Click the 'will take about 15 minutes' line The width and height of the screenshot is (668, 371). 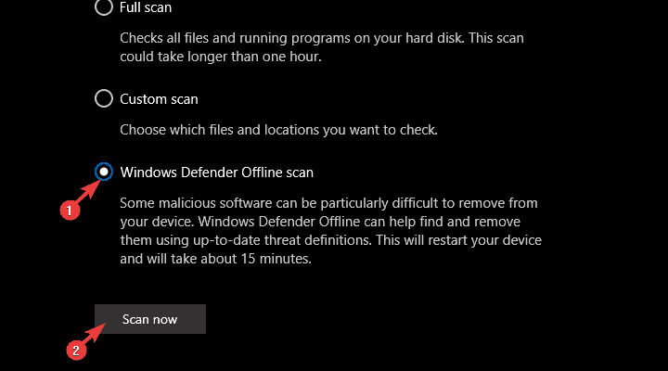click(x=215, y=258)
